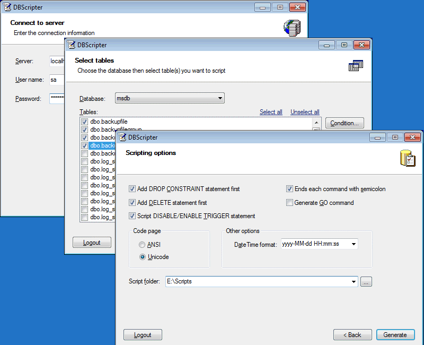Maximize the Select tables window
The image size is (424, 345).
(x=344, y=45)
